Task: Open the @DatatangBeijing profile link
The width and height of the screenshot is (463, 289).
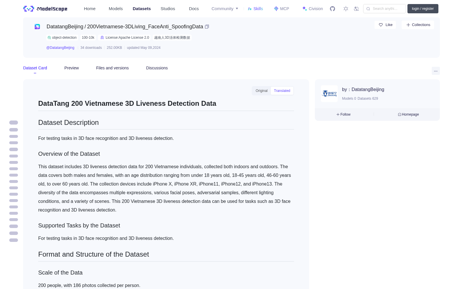Action: tap(60, 48)
